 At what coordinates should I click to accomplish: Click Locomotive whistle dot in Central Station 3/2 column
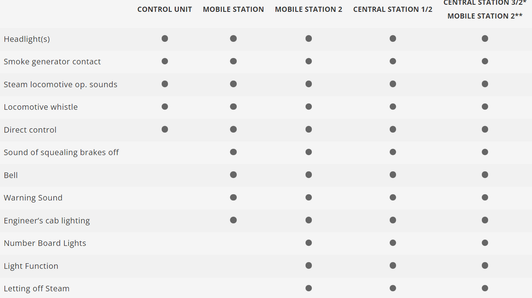pos(485,106)
